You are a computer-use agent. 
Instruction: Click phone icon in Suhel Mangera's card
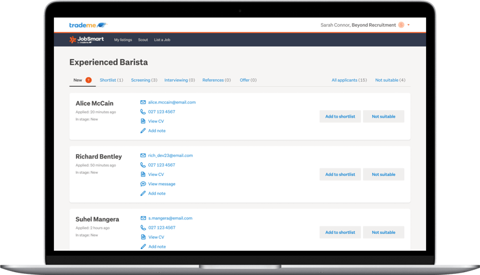[143, 228]
